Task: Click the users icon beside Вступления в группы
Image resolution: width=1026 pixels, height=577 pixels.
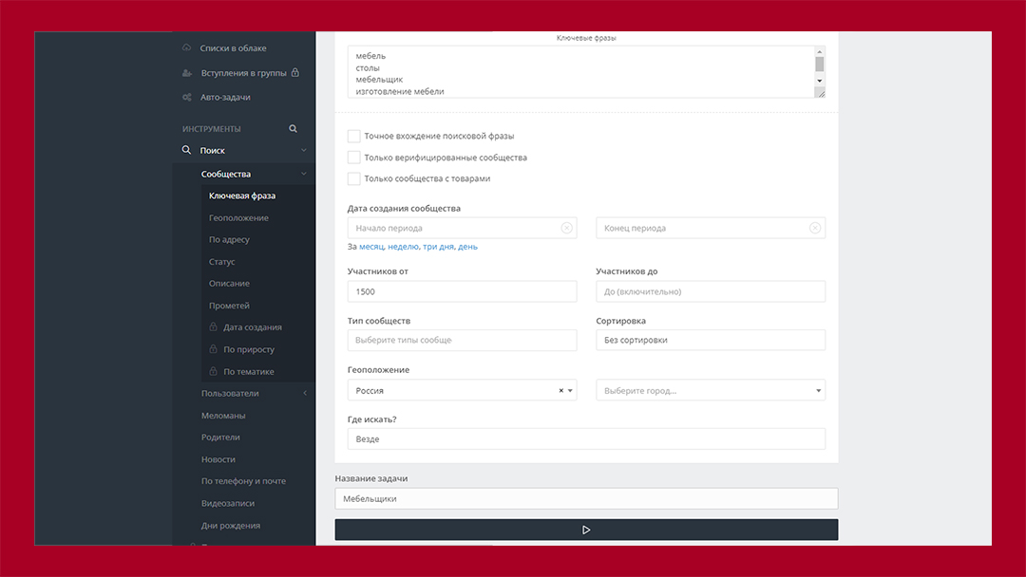Action: coord(187,72)
